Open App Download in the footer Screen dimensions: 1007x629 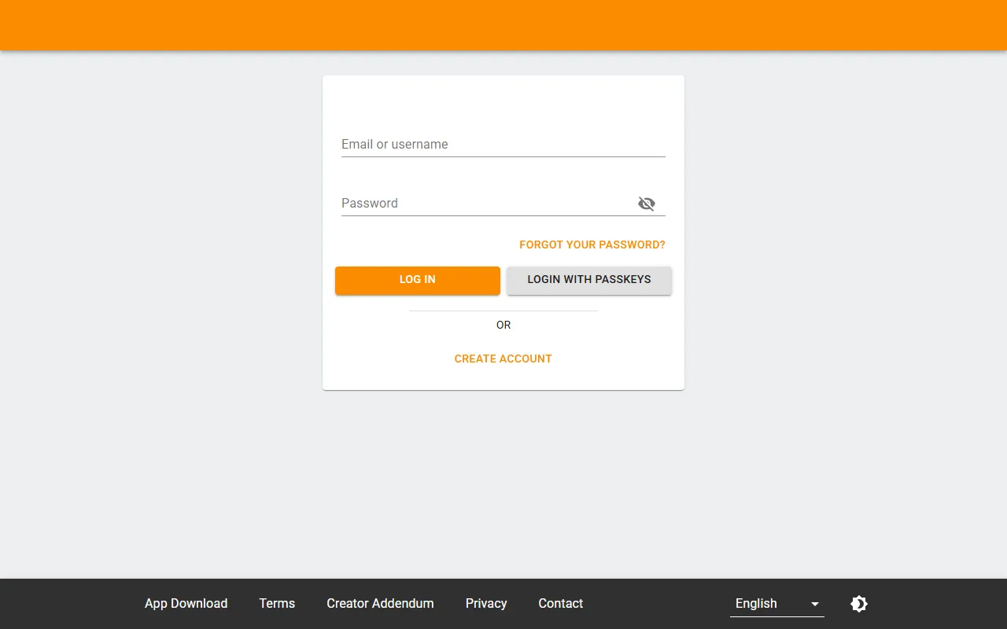pyautogui.click(x=186, y=604)
